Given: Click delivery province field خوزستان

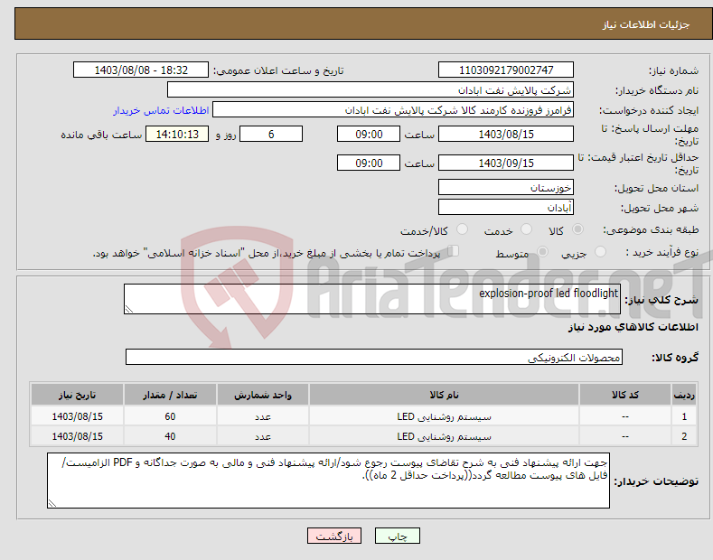Looking at the screenshot, I should coord(506,187).
